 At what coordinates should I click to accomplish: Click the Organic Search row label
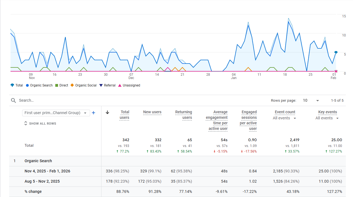38,161
